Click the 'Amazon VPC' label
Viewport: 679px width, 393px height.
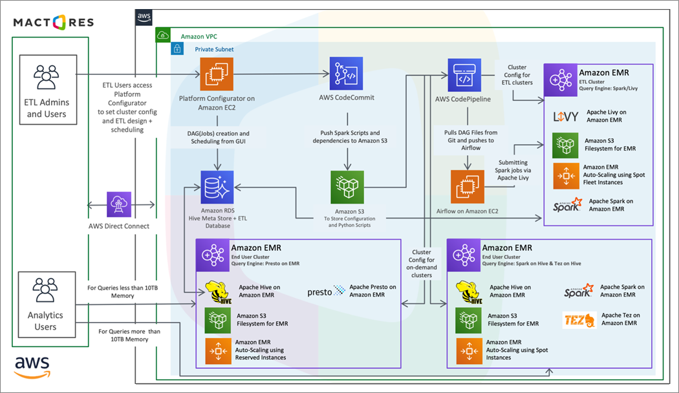point(199,36)
